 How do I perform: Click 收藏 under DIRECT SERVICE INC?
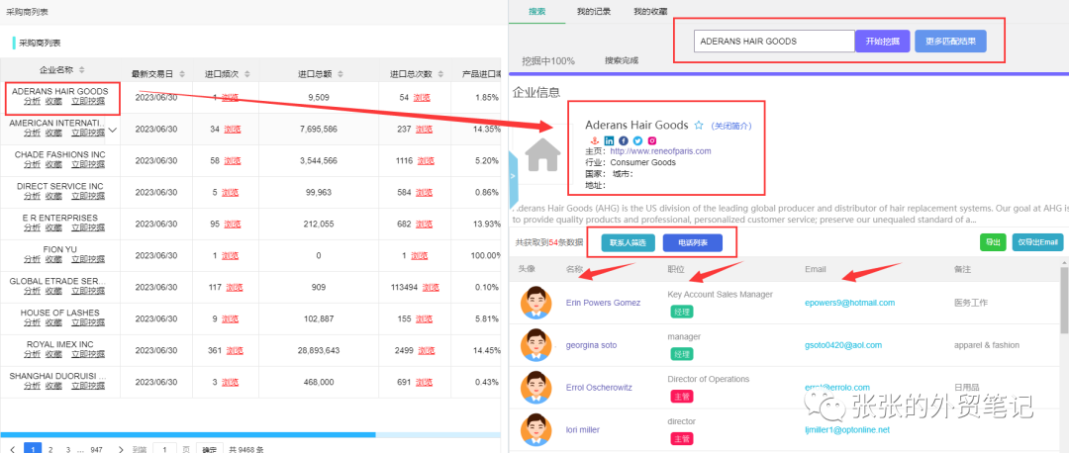point(53,196)
